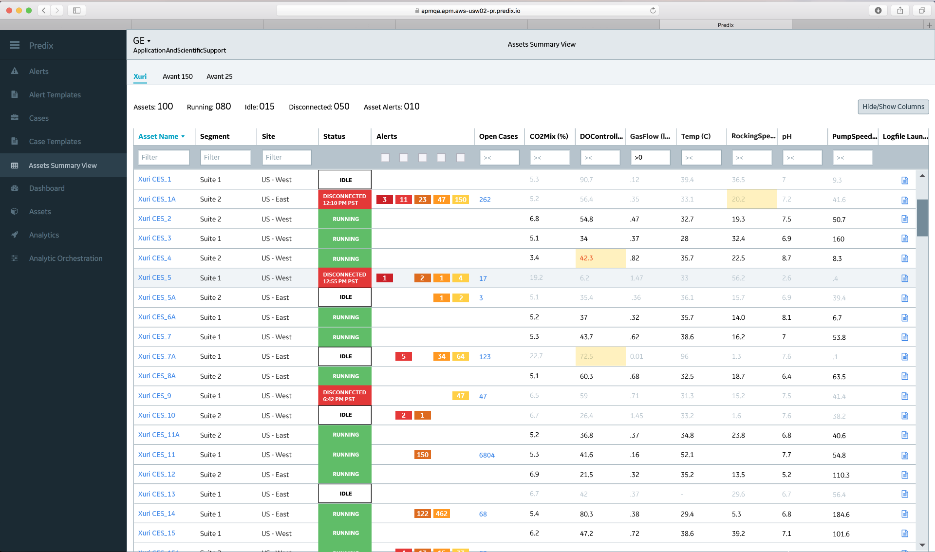Click the Analytic Orchestration sliders icon
935x552 pixels.
(15, 258)
